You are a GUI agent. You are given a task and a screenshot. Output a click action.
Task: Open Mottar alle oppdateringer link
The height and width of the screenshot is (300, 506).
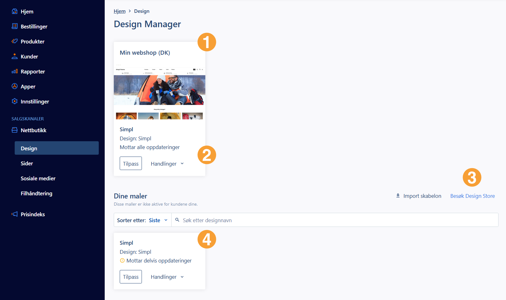point(150,147)
